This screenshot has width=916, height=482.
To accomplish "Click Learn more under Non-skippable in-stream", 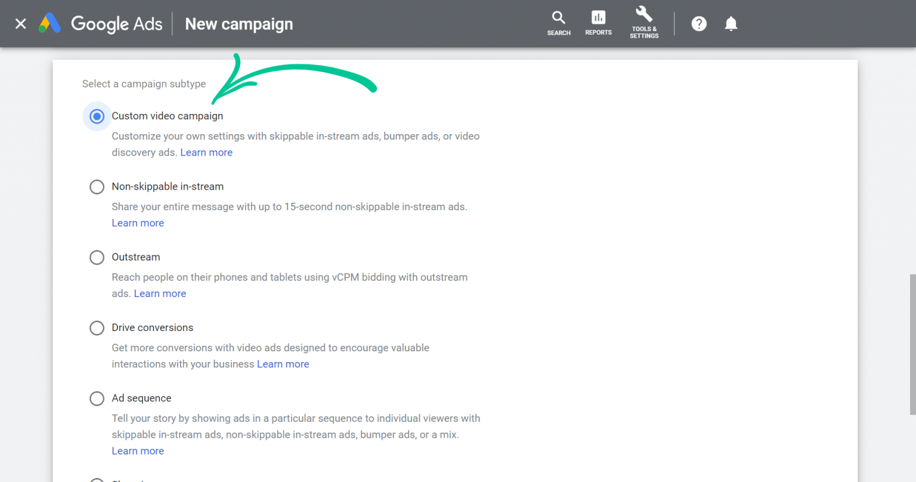I will pos(138,223).
